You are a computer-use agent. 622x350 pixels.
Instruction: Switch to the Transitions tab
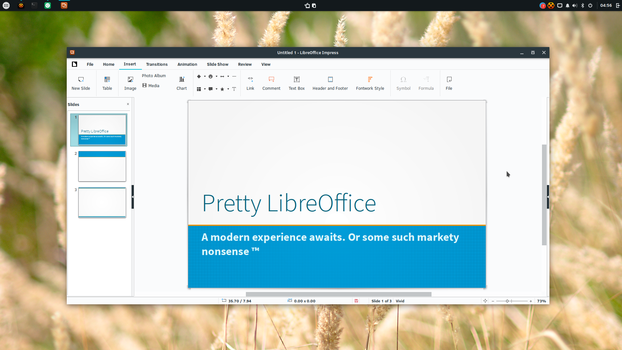(x=157, y=64)
